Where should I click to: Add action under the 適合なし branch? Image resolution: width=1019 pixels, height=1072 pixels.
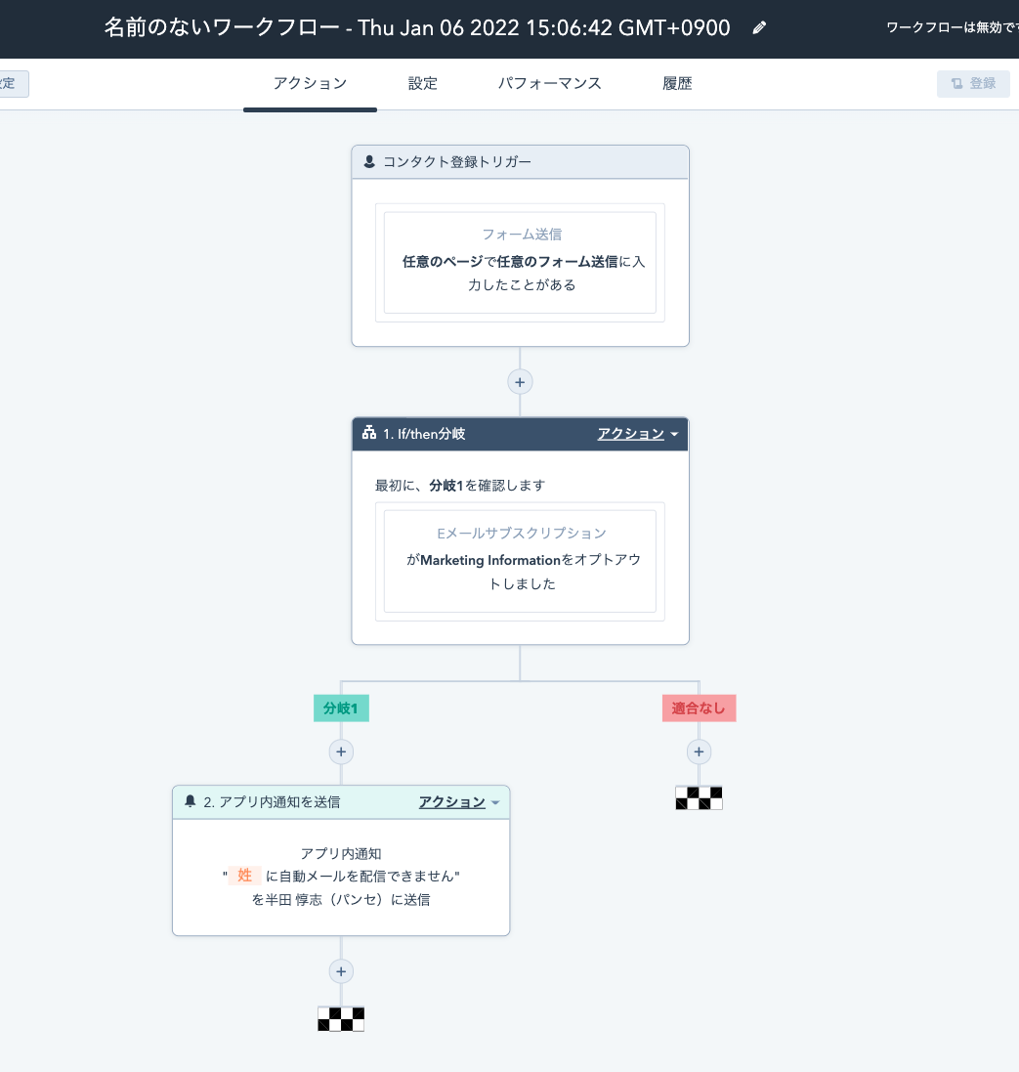point(699,751)
